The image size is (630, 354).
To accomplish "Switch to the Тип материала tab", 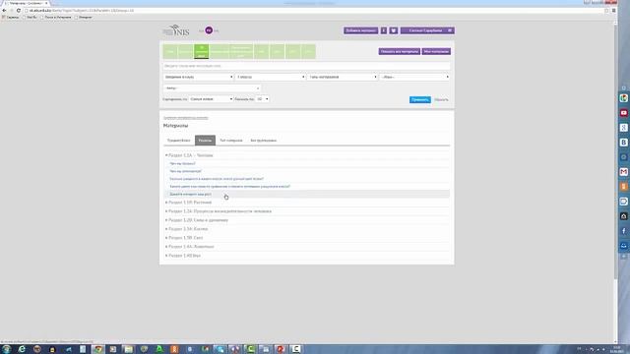I will (x=231, y=141).
